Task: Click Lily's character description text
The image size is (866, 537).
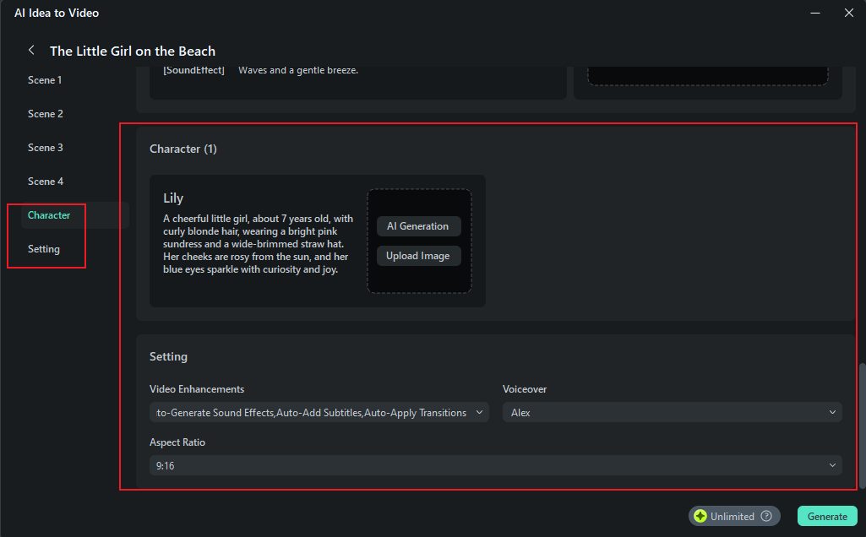Action: 259,244
